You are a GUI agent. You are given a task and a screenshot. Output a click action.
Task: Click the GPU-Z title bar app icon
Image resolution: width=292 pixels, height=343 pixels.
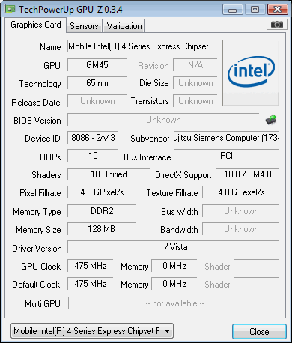(10, 10)
